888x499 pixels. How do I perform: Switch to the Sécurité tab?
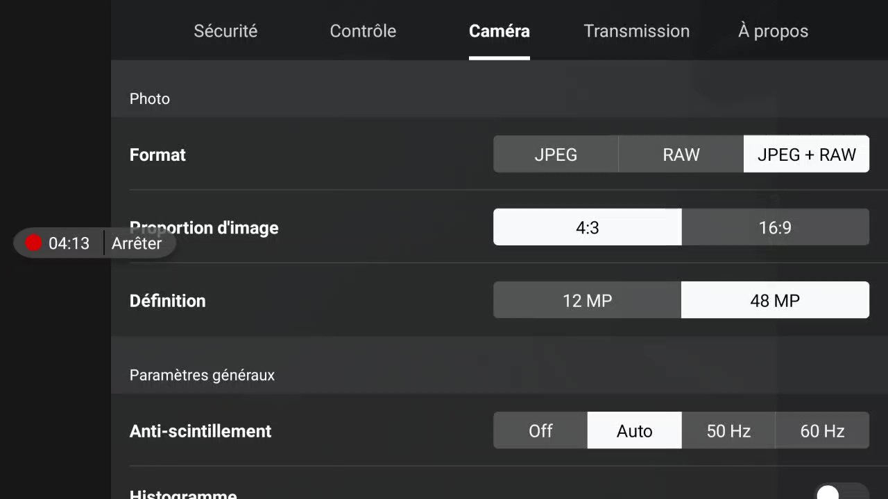tap(225, 31)
